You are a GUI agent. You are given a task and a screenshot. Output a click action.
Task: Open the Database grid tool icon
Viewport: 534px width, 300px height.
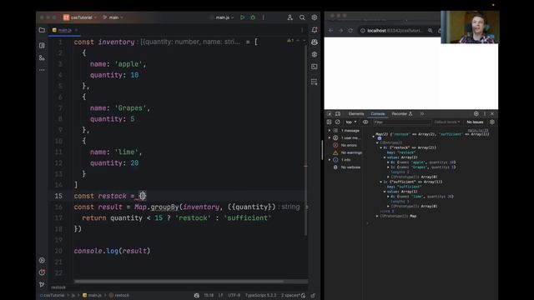(315, 82)
